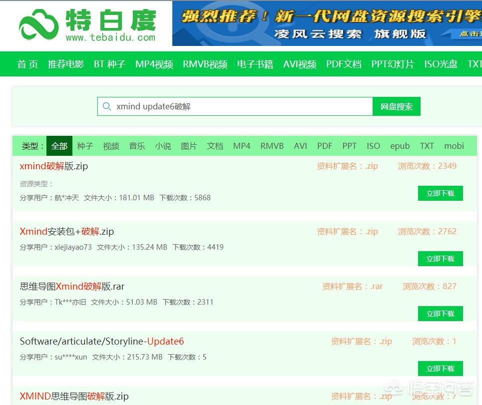Open RMVB视频 navigation item

(205, 64)
